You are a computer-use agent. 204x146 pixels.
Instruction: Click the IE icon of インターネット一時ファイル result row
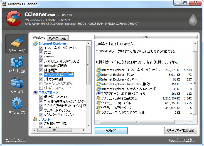click(99, 70)
